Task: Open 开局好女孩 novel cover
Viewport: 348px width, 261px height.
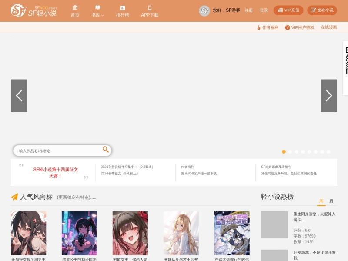Action: [29, 233]
